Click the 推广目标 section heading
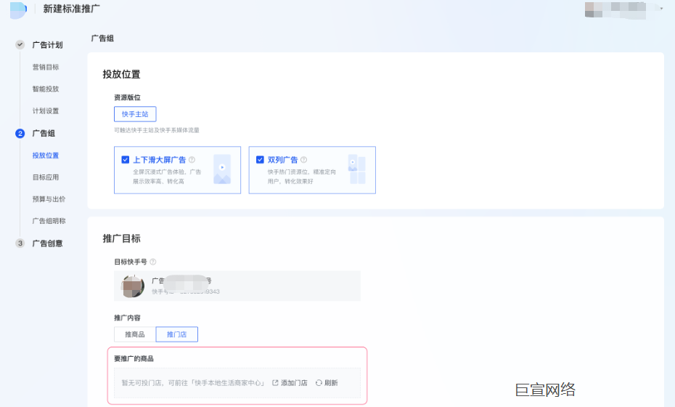This screenshot has width=675, height=407. point(121,239)
